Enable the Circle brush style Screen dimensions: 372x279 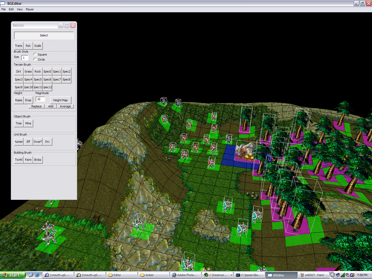[35, 59]
